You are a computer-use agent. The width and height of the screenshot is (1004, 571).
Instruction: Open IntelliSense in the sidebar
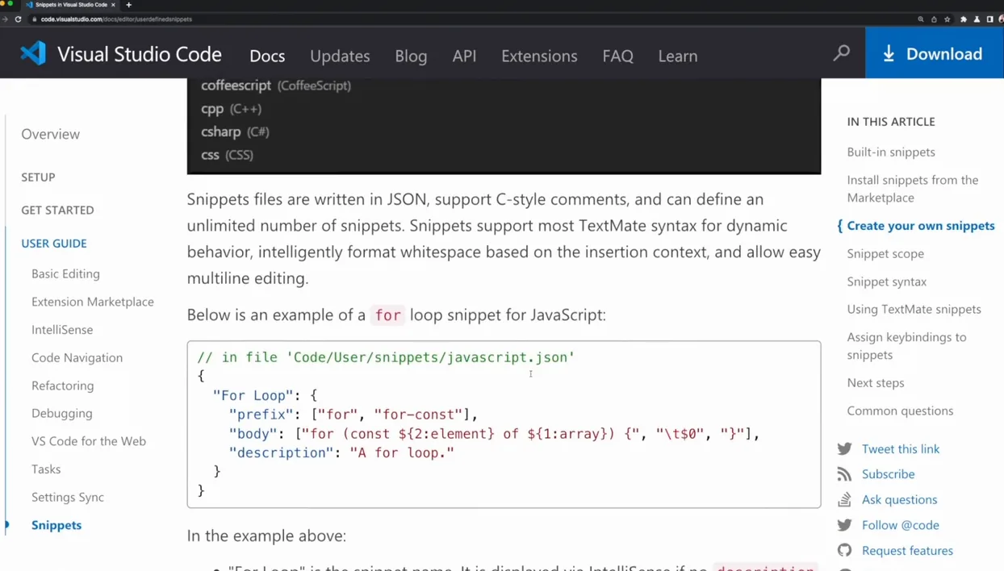pos(62,329)
